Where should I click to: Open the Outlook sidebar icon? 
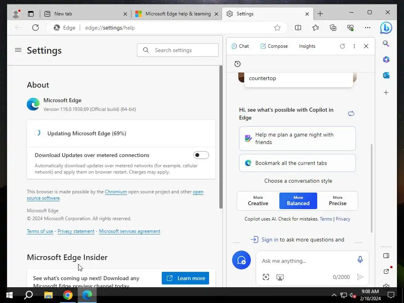coord(386,75)
